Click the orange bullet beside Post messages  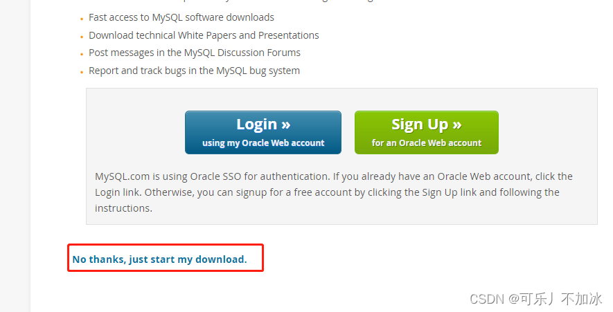[x=82, y=54]
